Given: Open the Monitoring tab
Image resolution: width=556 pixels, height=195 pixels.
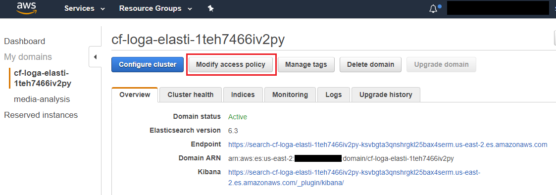Looking at the screenshot, I should click(x=290, y=95).
